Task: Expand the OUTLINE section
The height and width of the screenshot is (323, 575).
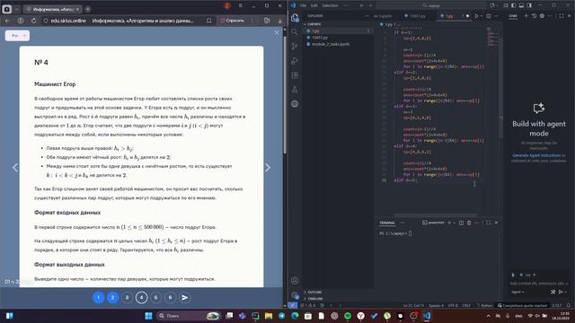Action: [314, 292]
